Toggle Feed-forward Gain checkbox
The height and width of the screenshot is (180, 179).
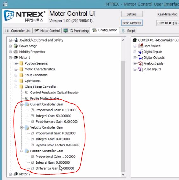[32, 122]
